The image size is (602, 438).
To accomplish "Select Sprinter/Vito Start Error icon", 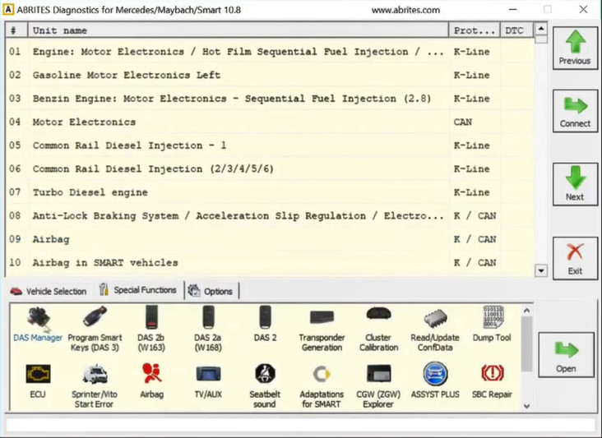I will (94, 386).
